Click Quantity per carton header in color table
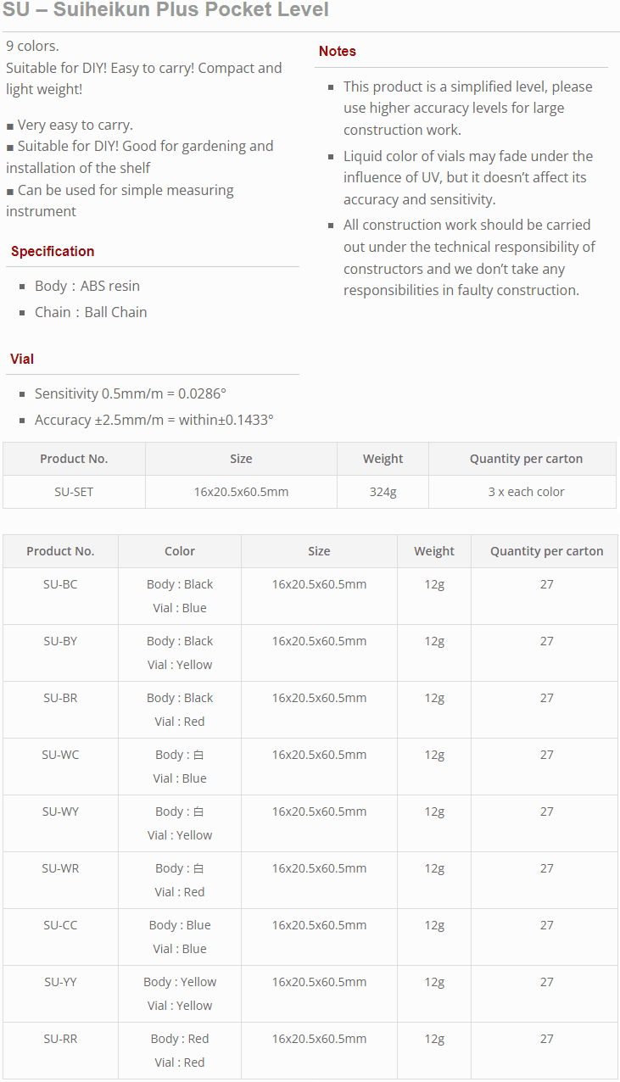The image size is (620, 1082). (547, 551)
